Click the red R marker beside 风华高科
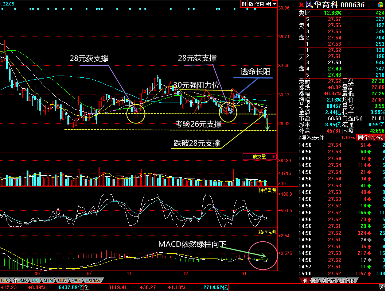Image resolution: width=386 pixels, height=291 pixels. 301,4
